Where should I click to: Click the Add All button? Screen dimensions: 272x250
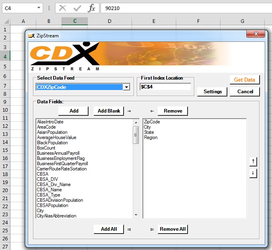point(109,229)
